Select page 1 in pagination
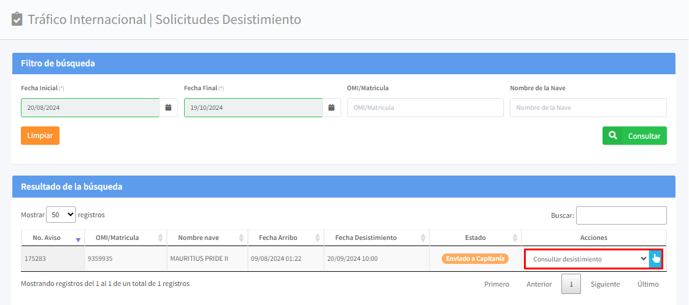Viewport: 689px width, 305px height. (x=571, y=284)
